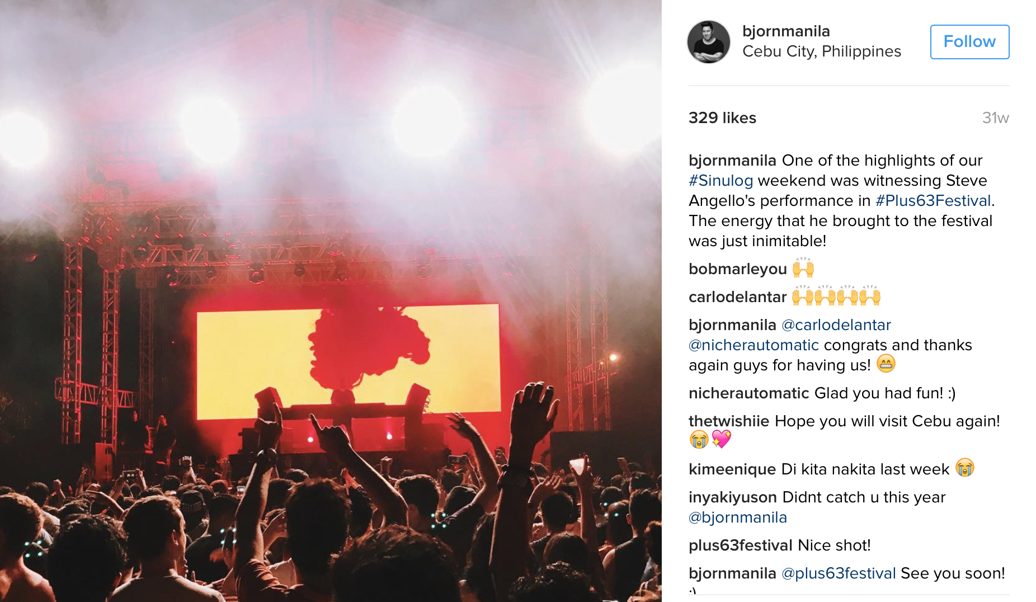Open the @bjornmanila mention in inyakiyuson's comment

(x=738, y=518)
